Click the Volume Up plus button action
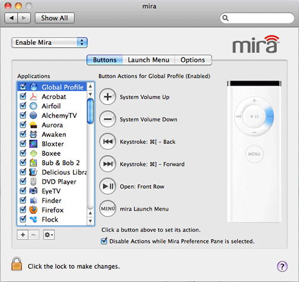The height and width of the screenshot is (282, 299). 108,97
